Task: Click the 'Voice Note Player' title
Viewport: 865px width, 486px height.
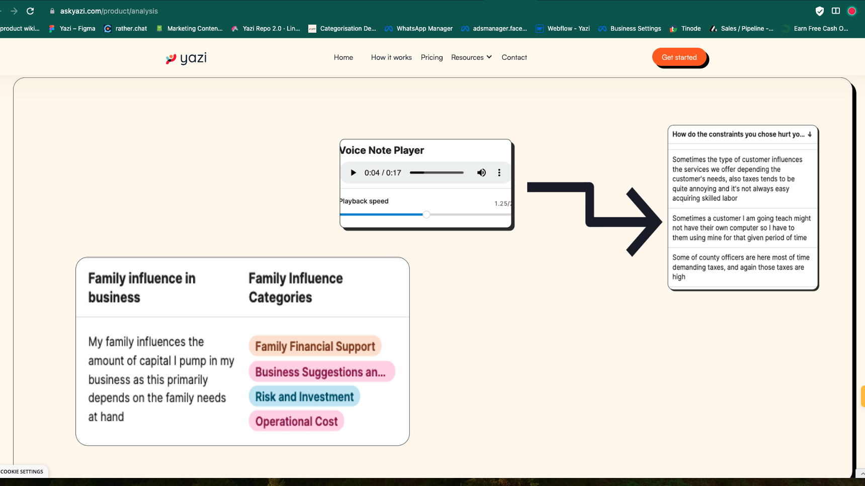Action: (x=382, y=150)
